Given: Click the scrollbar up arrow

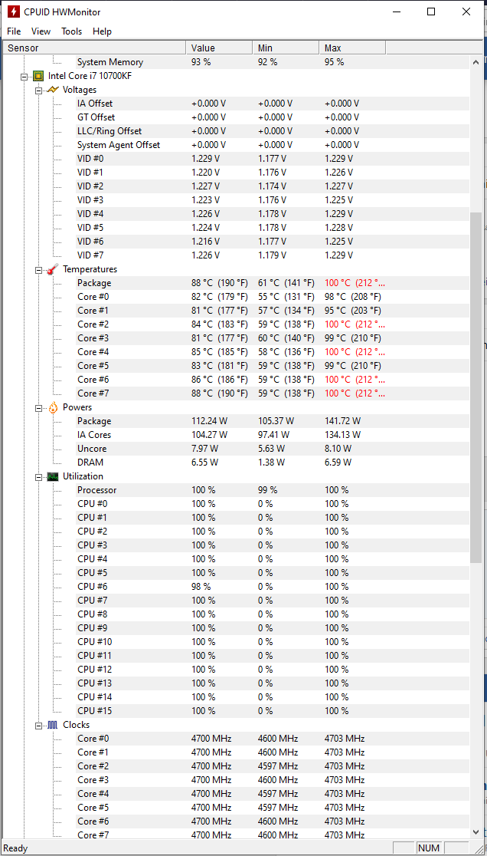Looking at the screenshot, I should 476,61.
